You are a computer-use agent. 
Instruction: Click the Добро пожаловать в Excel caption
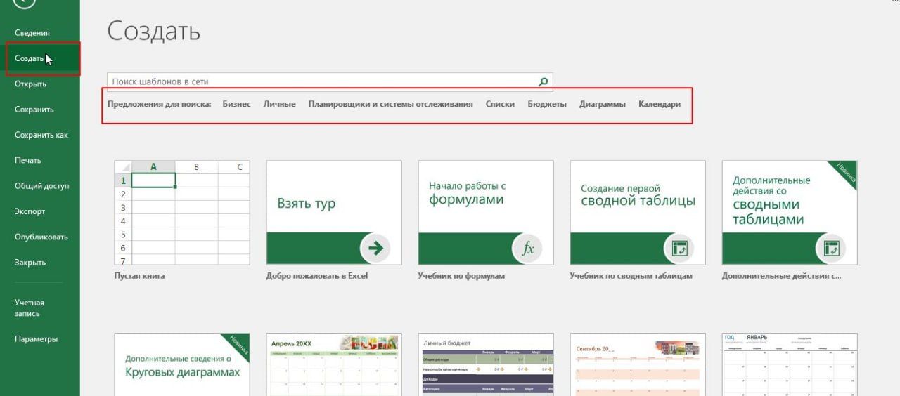point(317,276)
